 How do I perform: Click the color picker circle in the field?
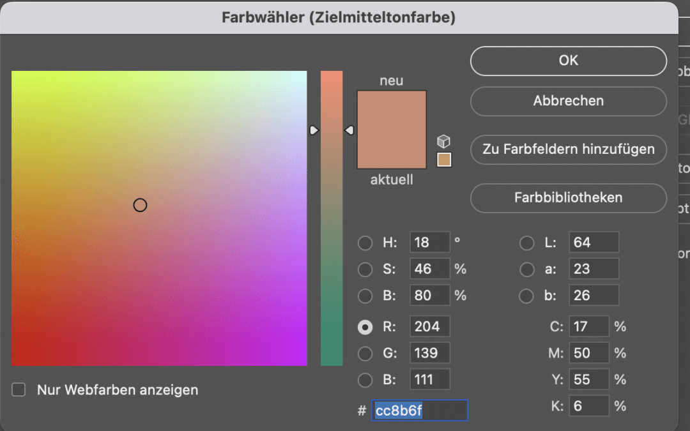coord(140,205)
